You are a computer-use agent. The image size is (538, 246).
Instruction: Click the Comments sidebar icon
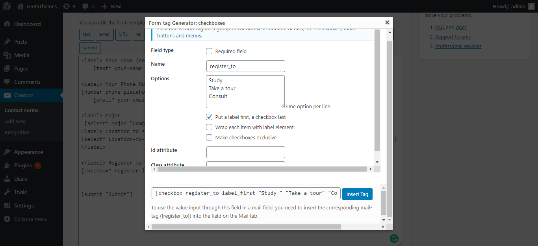(7, 82)
